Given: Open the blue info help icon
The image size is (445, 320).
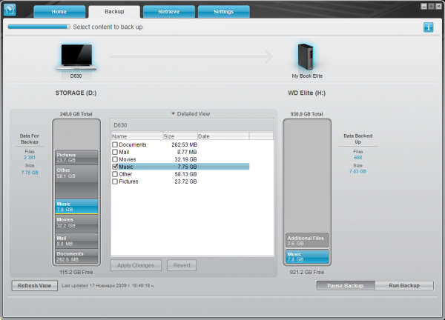Looking at the screenshot, I should click(428, 27).
